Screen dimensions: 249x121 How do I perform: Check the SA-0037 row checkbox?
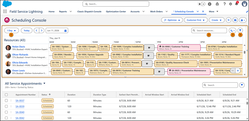(6, 101)
